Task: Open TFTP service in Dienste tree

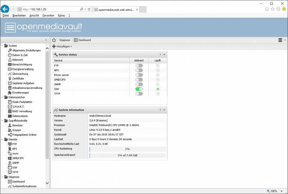Action: 13,172
